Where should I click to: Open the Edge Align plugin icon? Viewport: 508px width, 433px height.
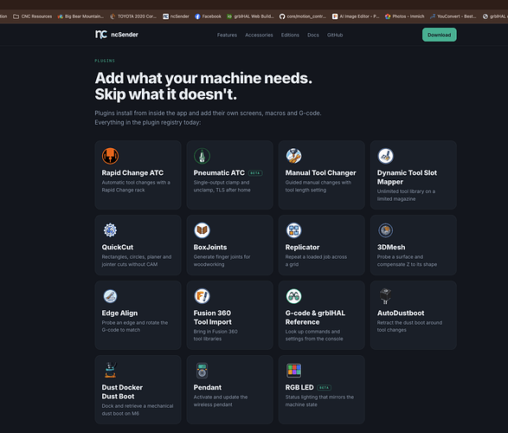[110, 296]
